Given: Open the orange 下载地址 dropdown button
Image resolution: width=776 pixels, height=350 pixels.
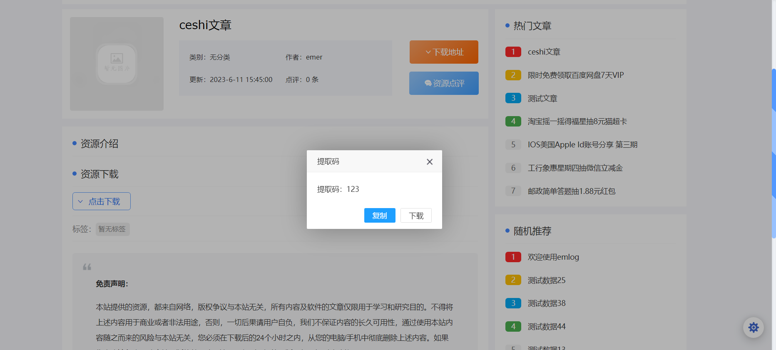Looking at the screenshot, I should click(x=444, y=52).
